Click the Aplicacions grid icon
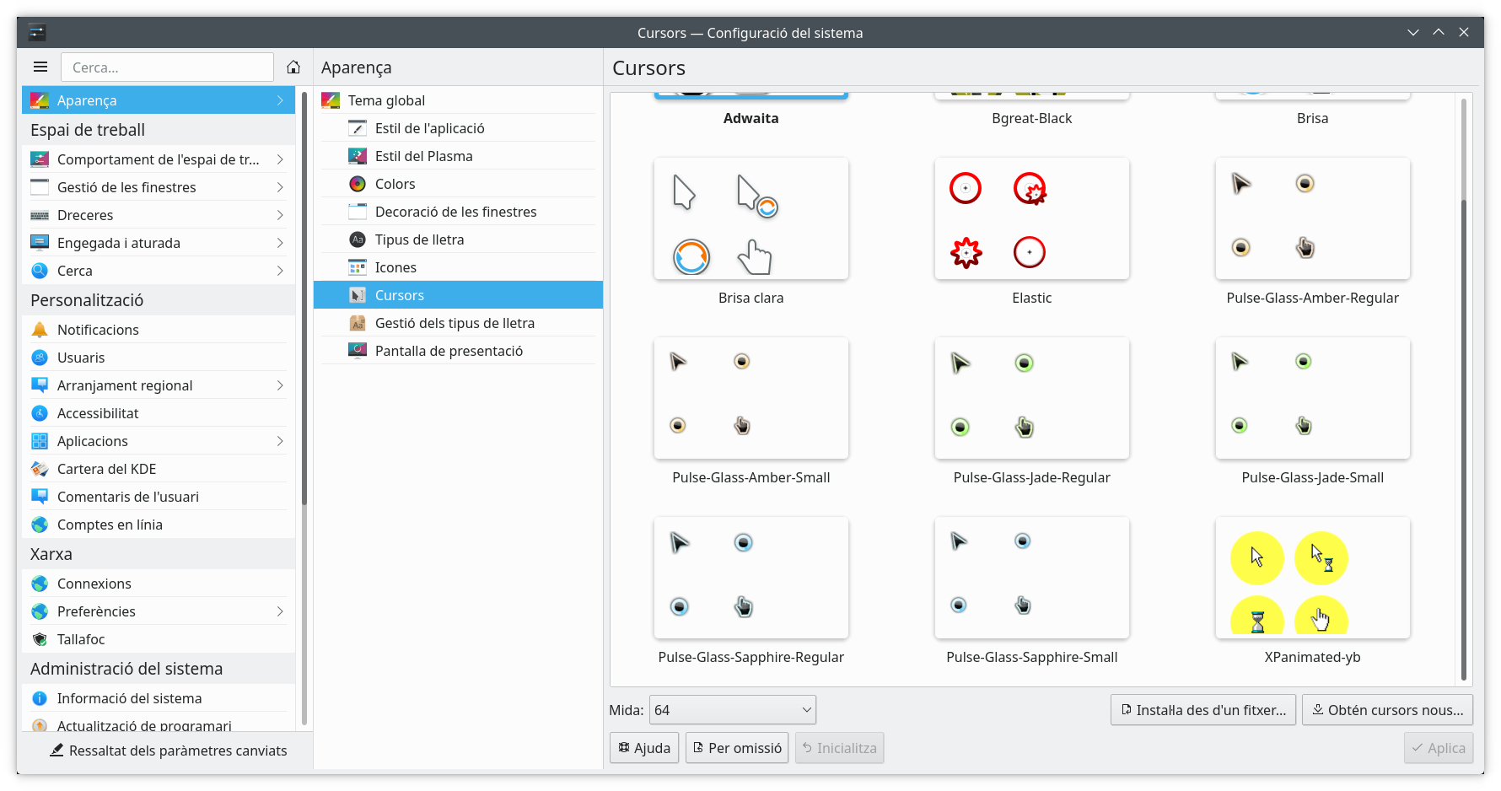1501x791 pixels. 40,441
